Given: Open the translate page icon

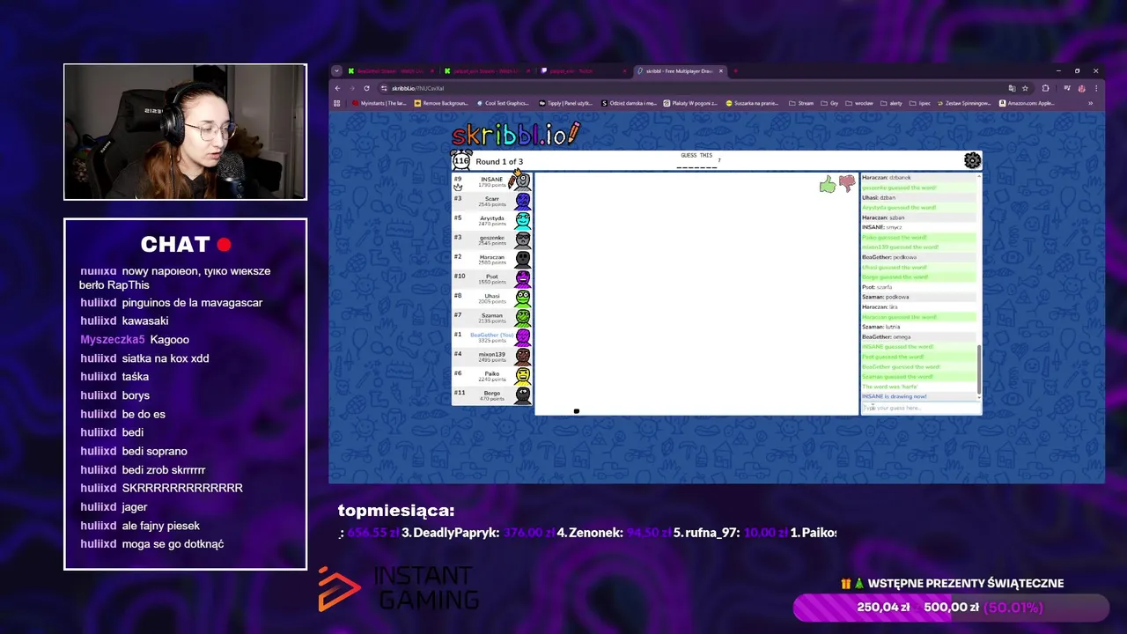Looking at the screenshot, I should tap(1012, 88).
